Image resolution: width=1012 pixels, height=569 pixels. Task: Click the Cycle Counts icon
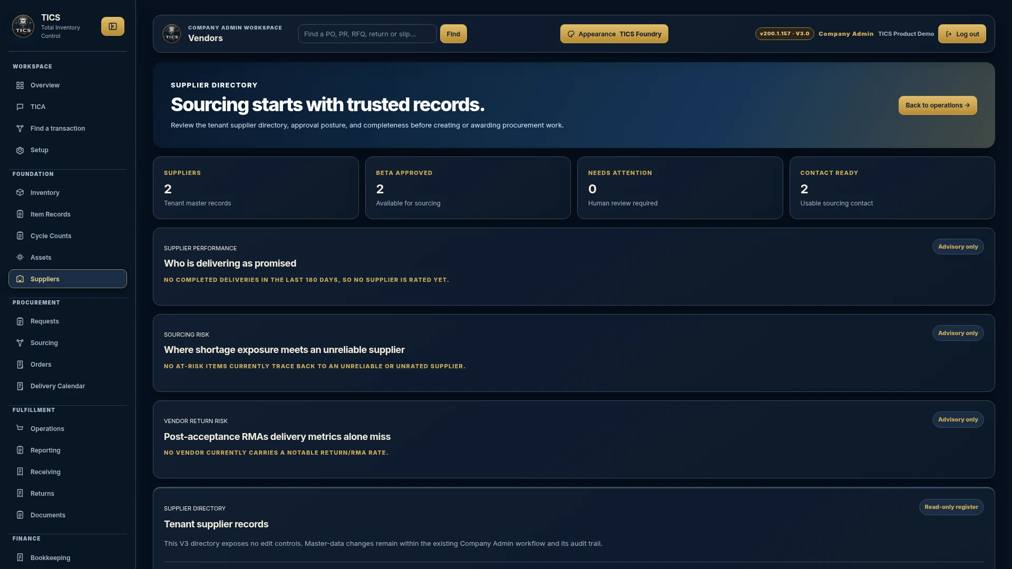tap(20, 236)
